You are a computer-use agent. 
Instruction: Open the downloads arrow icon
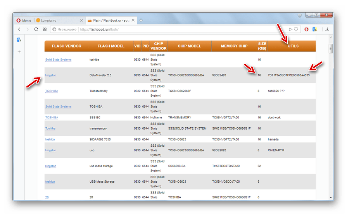[327, 29]
